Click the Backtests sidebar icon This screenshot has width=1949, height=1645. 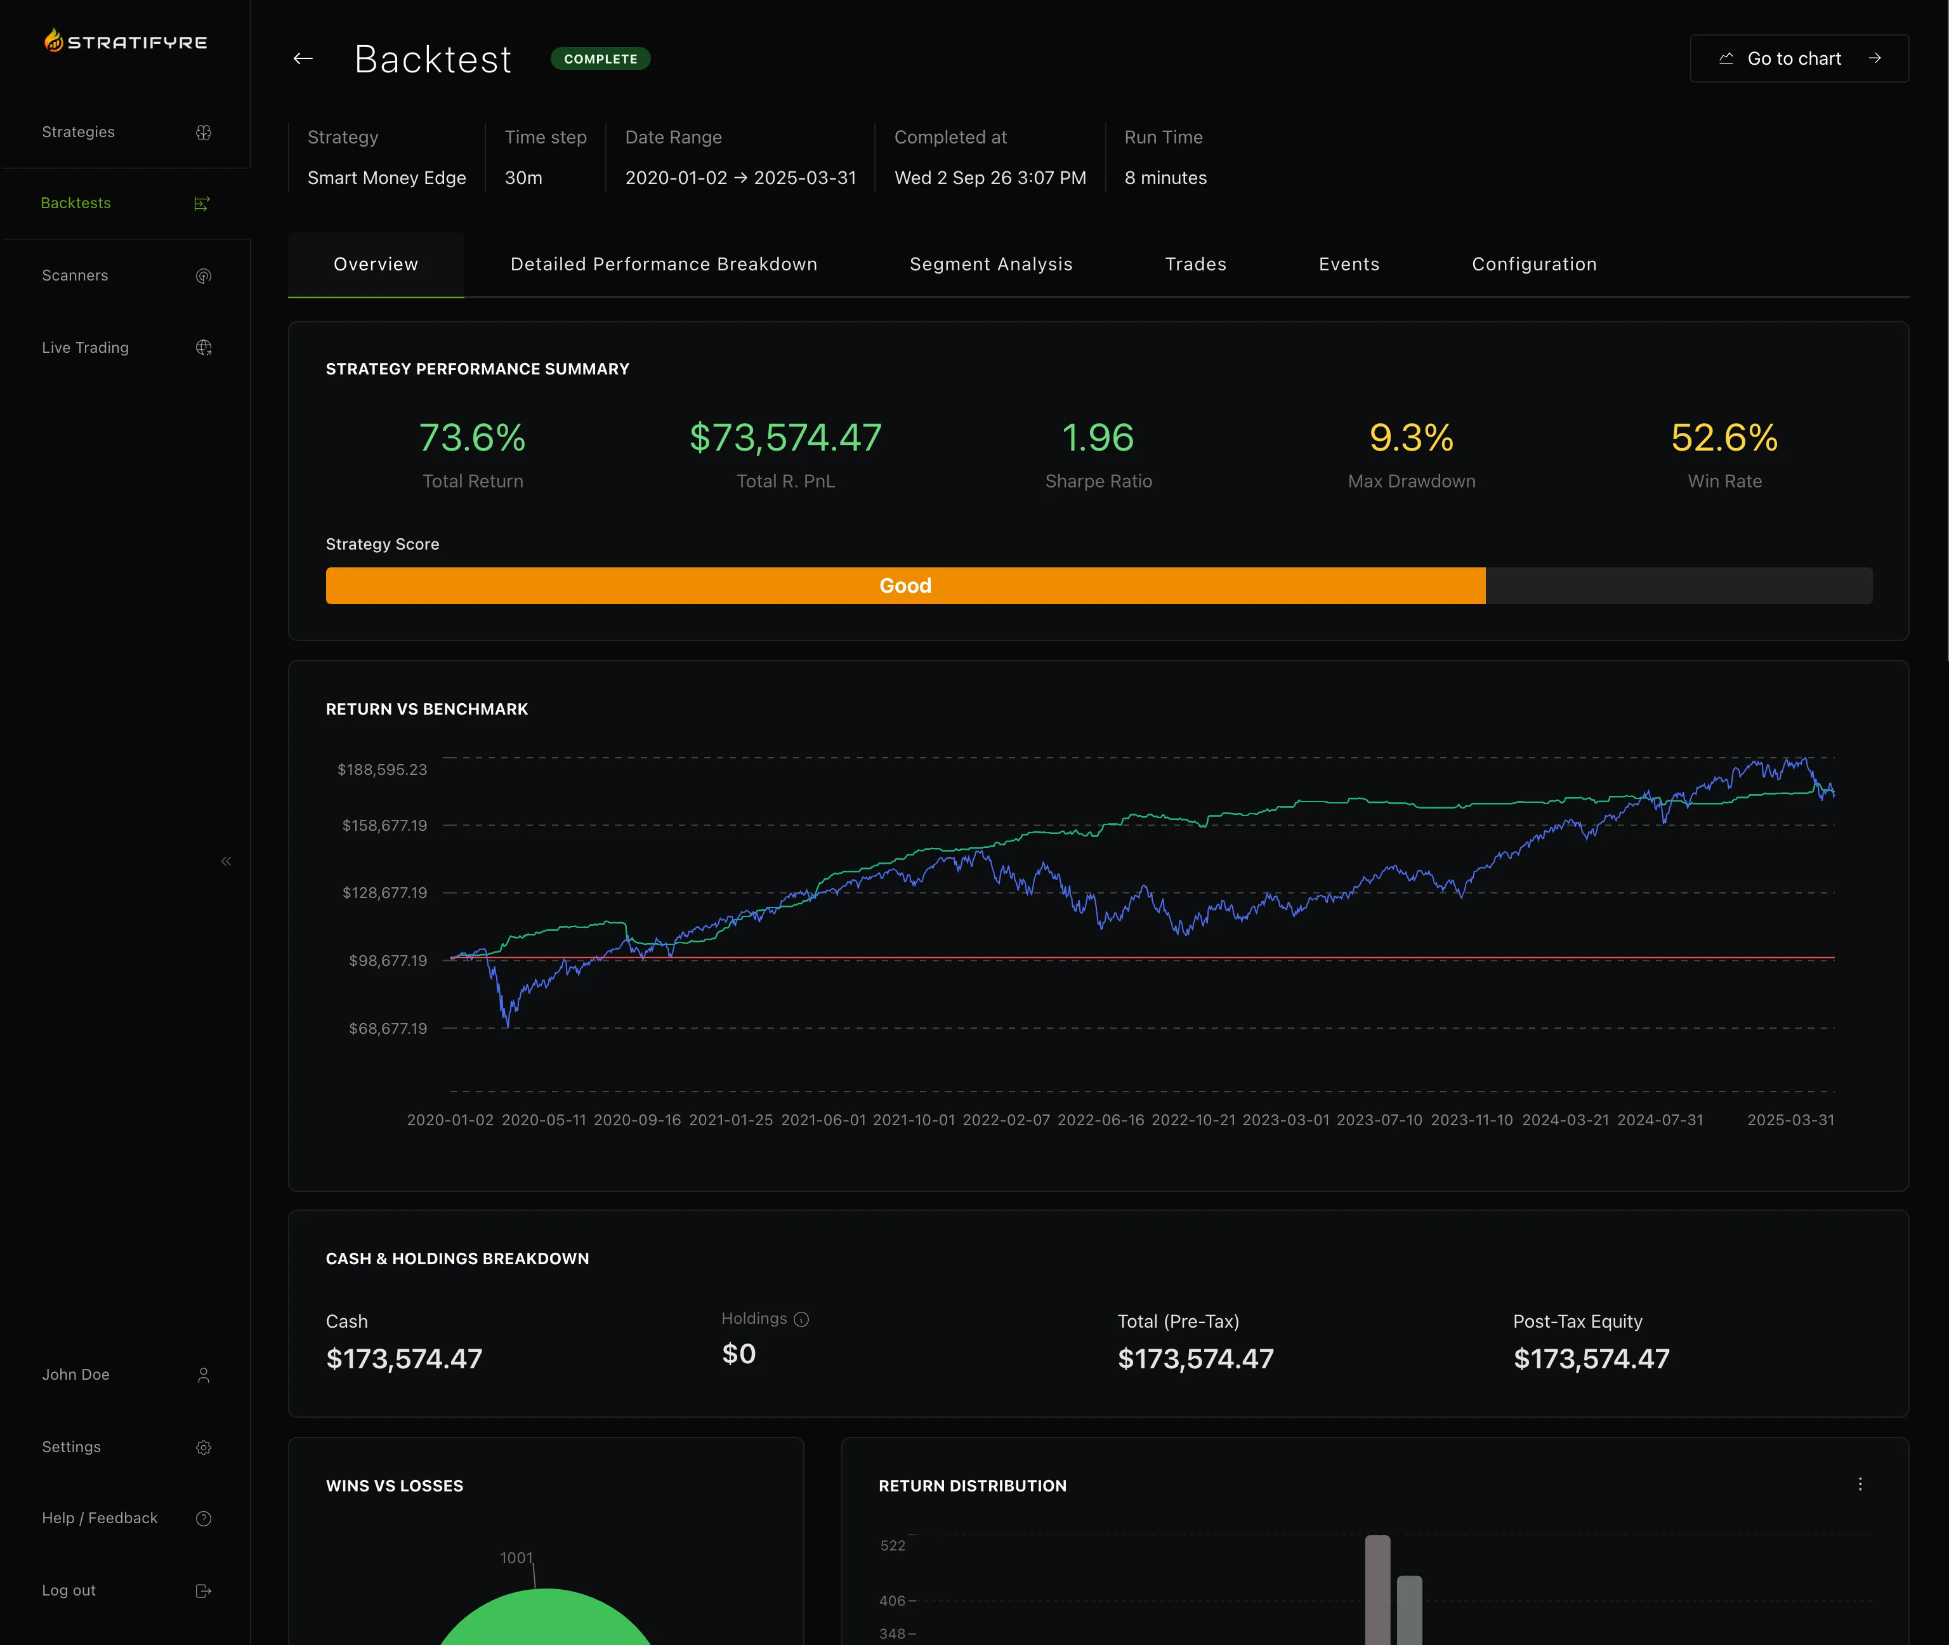tap(201, 203)
